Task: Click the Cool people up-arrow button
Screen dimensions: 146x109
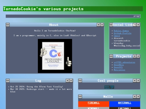Action: 138,81
